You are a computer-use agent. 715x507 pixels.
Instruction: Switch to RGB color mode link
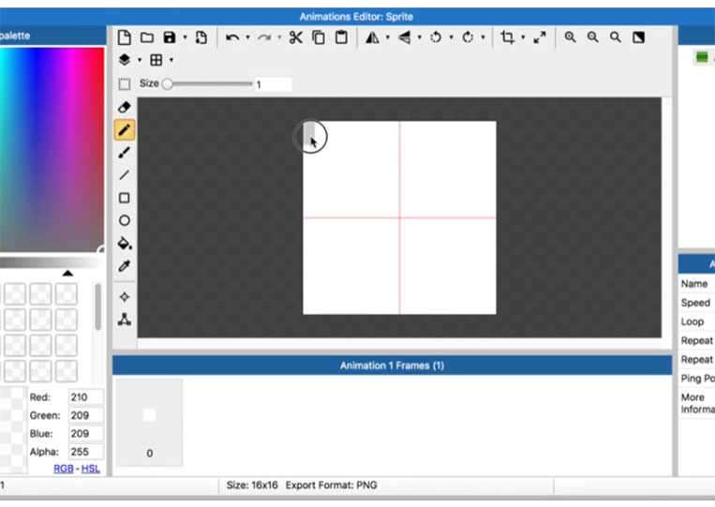[x=64, y=469]
